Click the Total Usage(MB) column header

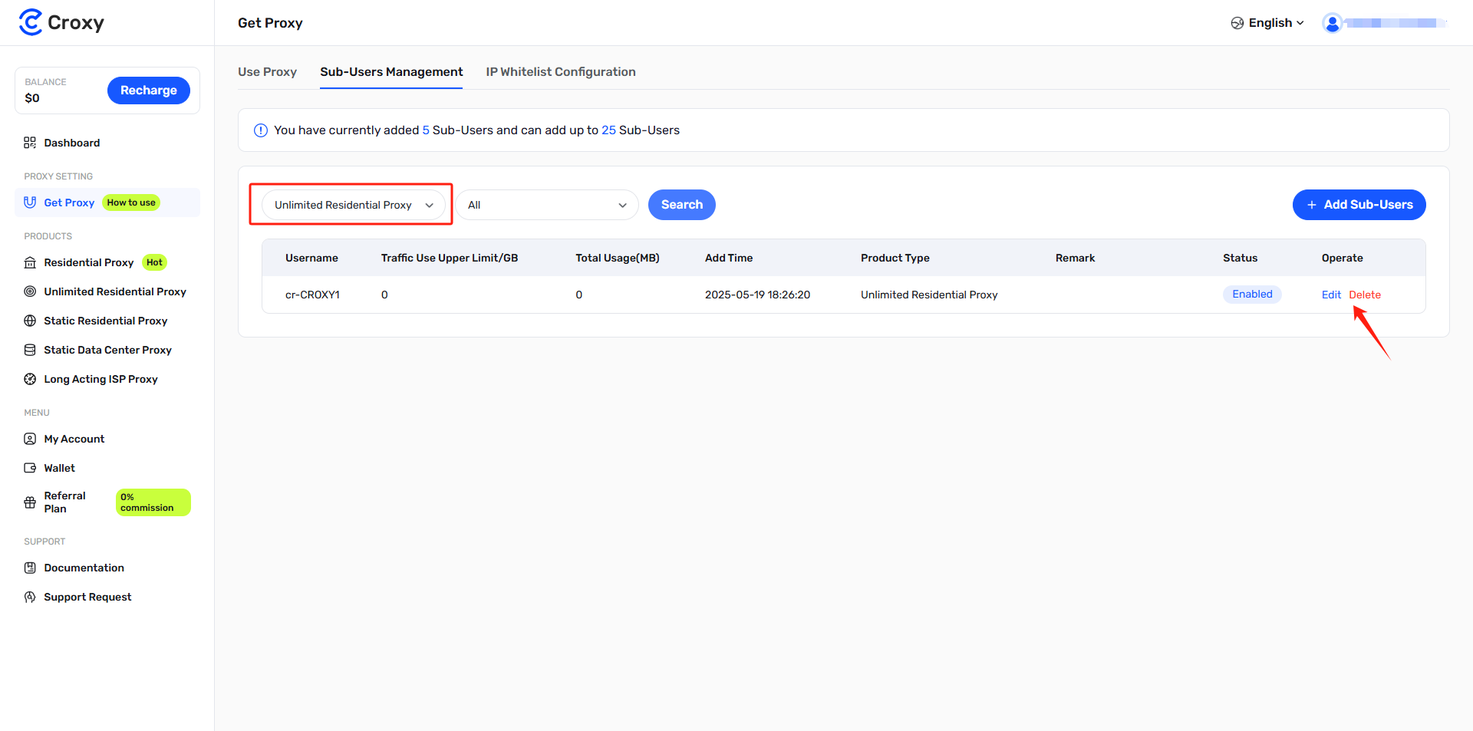pos(618,258)
